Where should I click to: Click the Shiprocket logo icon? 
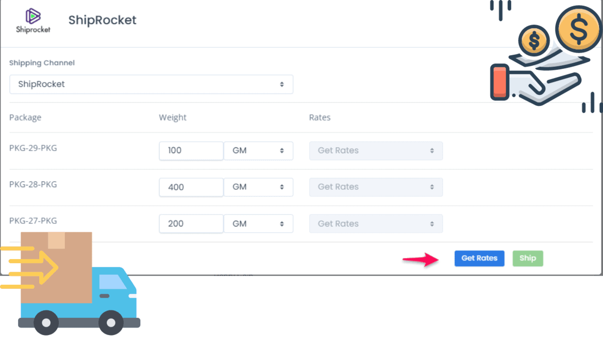point(33,16)
